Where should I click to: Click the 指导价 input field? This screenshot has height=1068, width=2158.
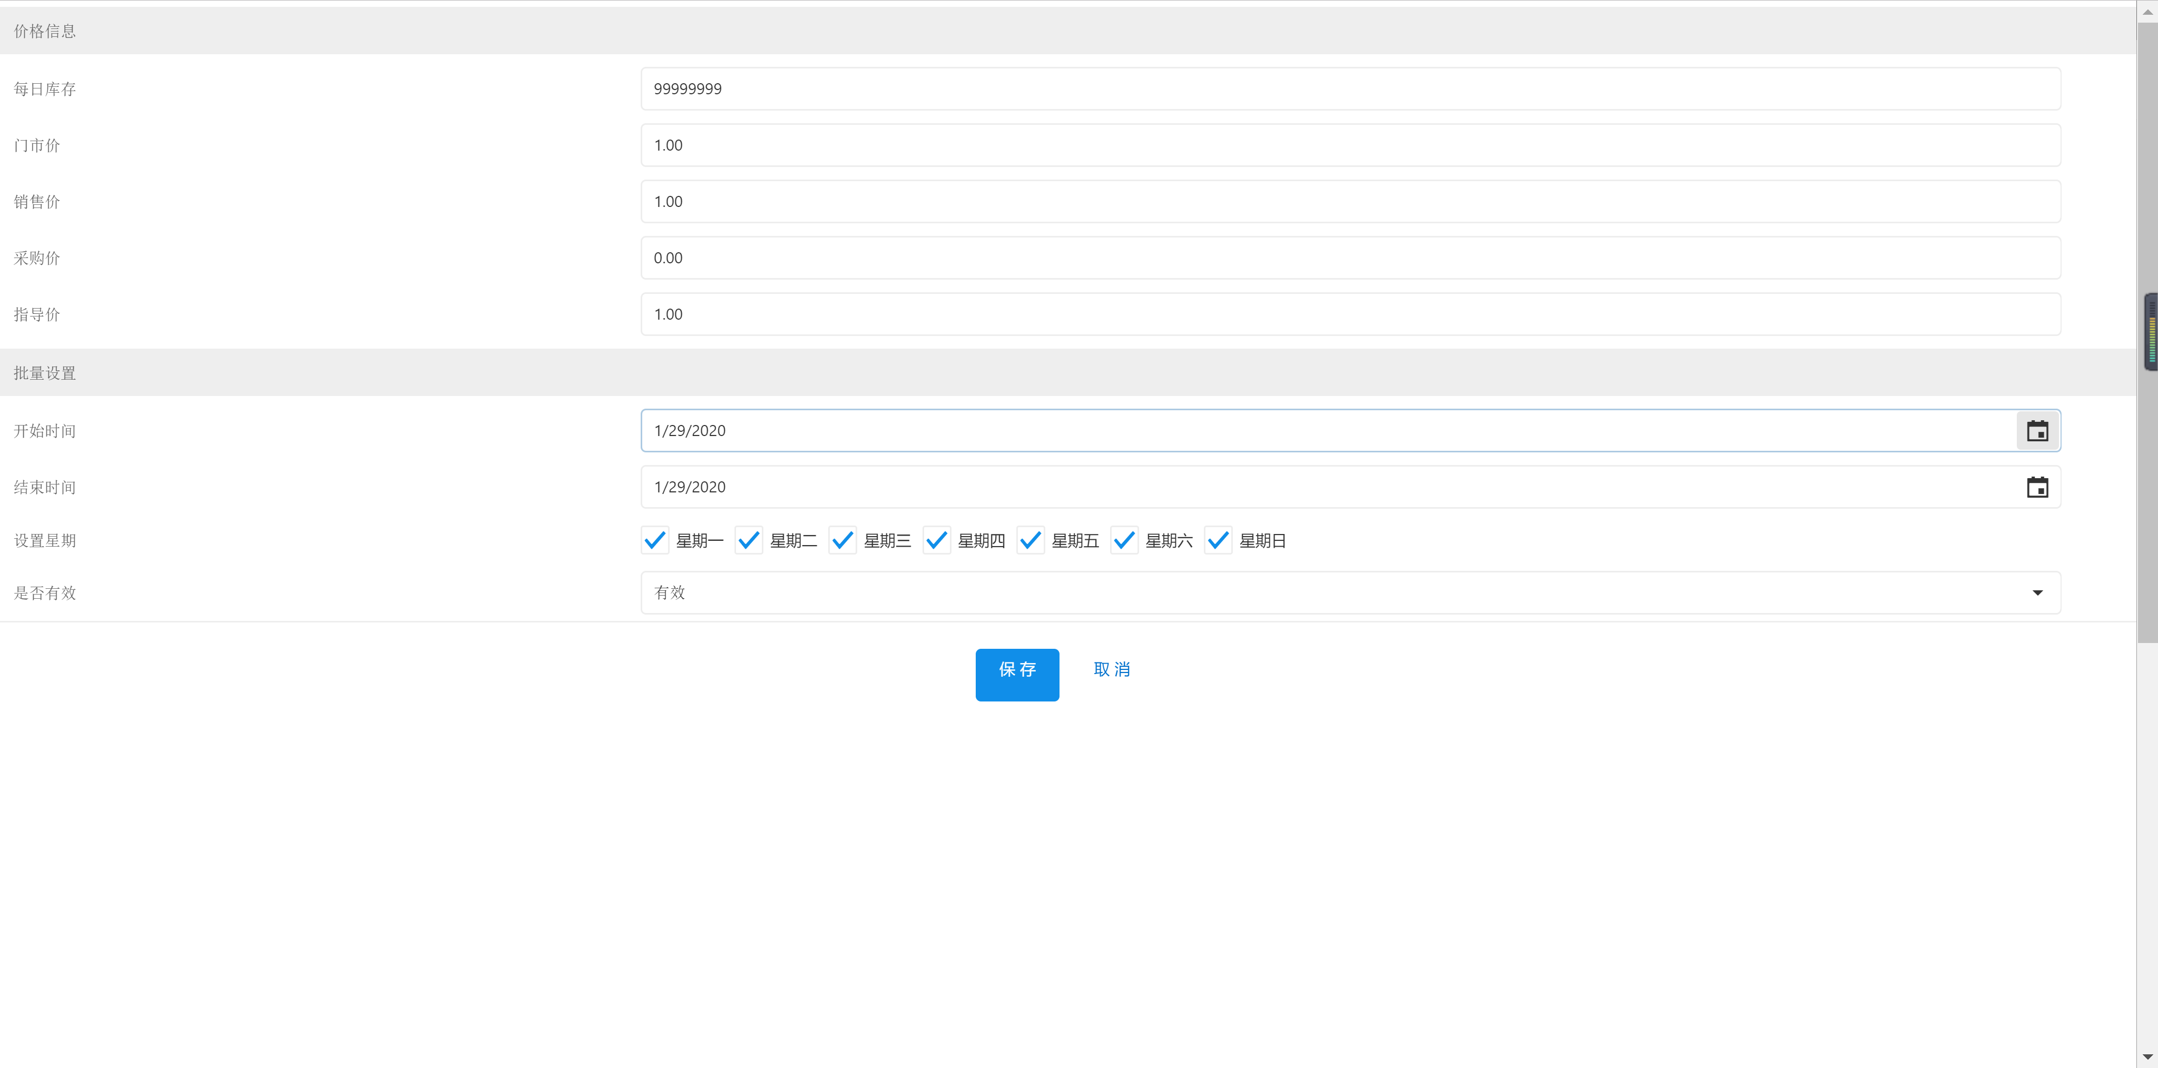1350,314
